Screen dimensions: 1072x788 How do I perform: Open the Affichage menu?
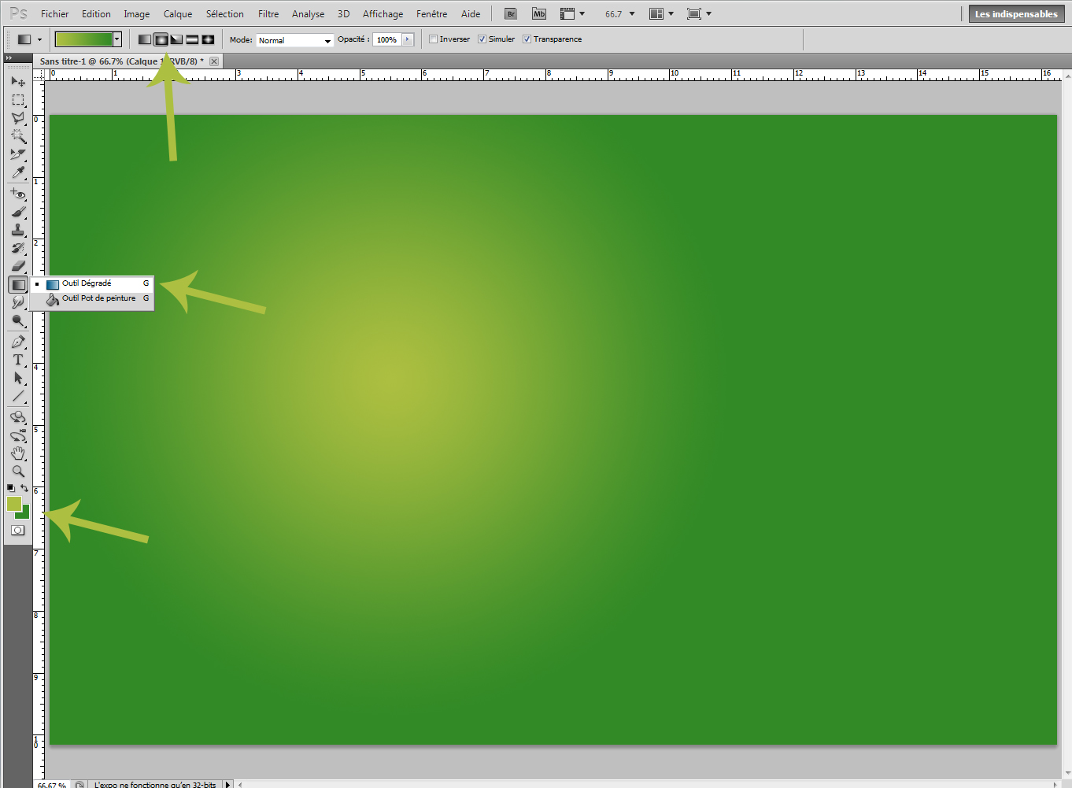tap(383, 14)
